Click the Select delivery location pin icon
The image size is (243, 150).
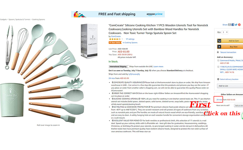pos(218,79)
